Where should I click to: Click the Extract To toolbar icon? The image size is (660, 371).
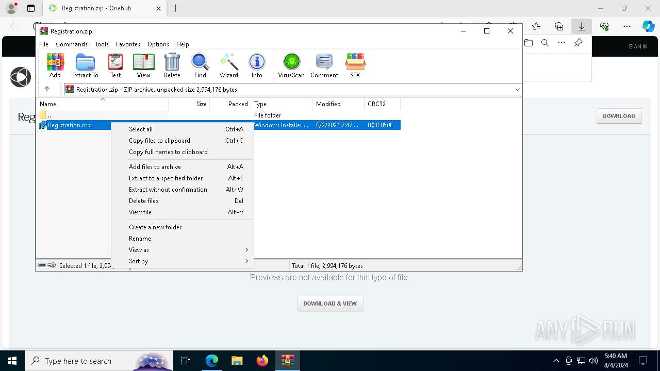point(85,65)
